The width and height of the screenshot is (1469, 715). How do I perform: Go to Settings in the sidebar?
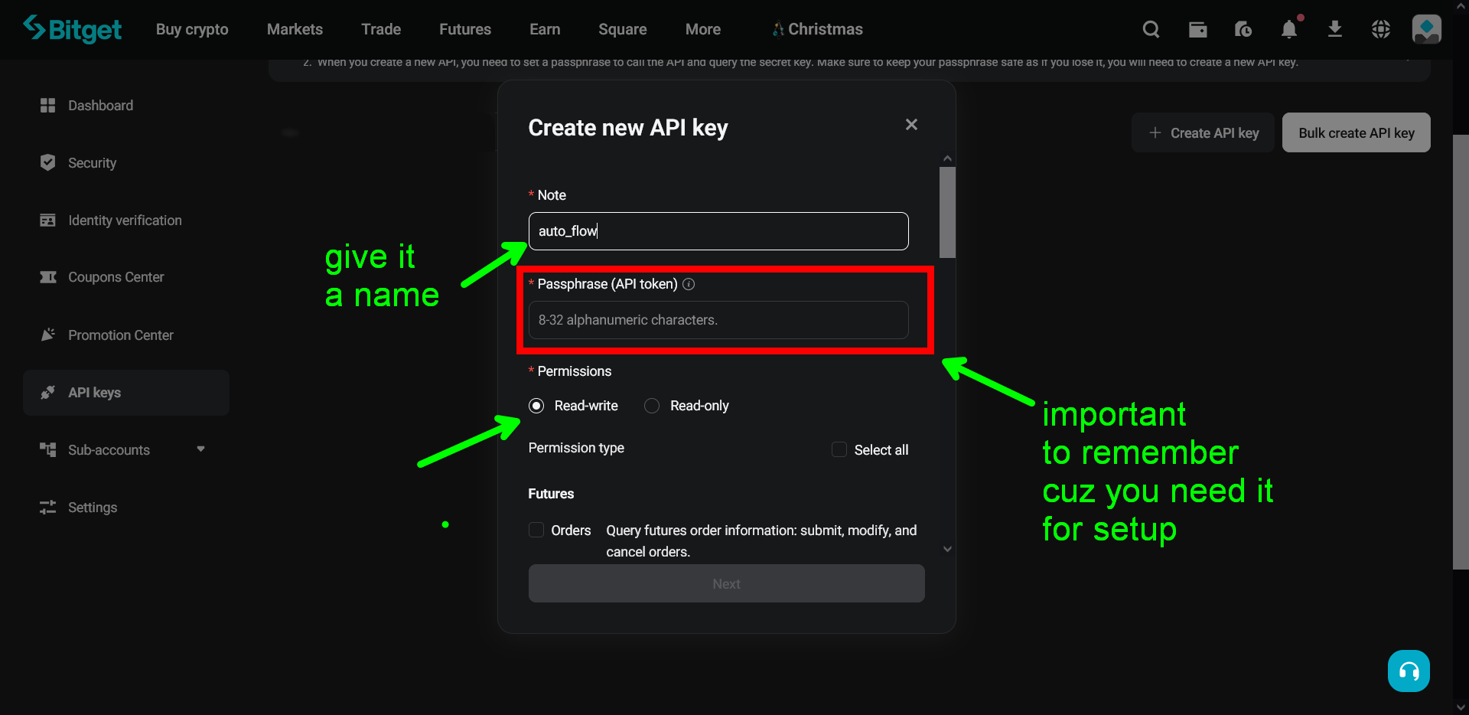point(92,508)
